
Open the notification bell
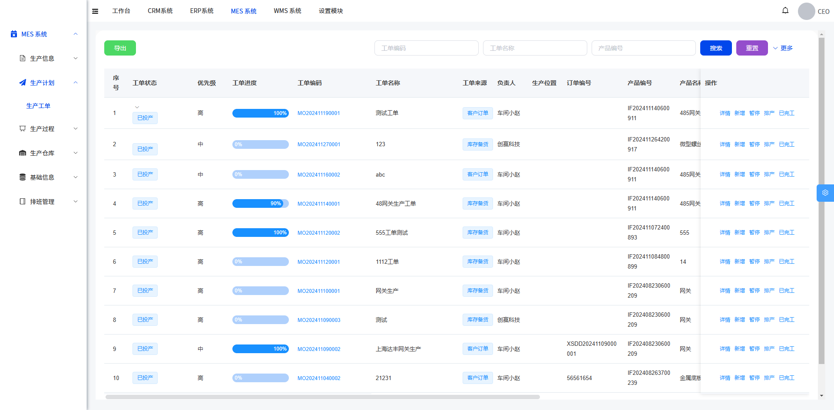click(x=785, y=10)
